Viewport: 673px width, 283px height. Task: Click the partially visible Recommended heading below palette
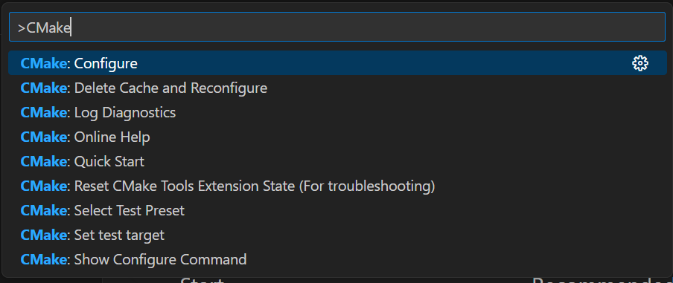(601, 281)
